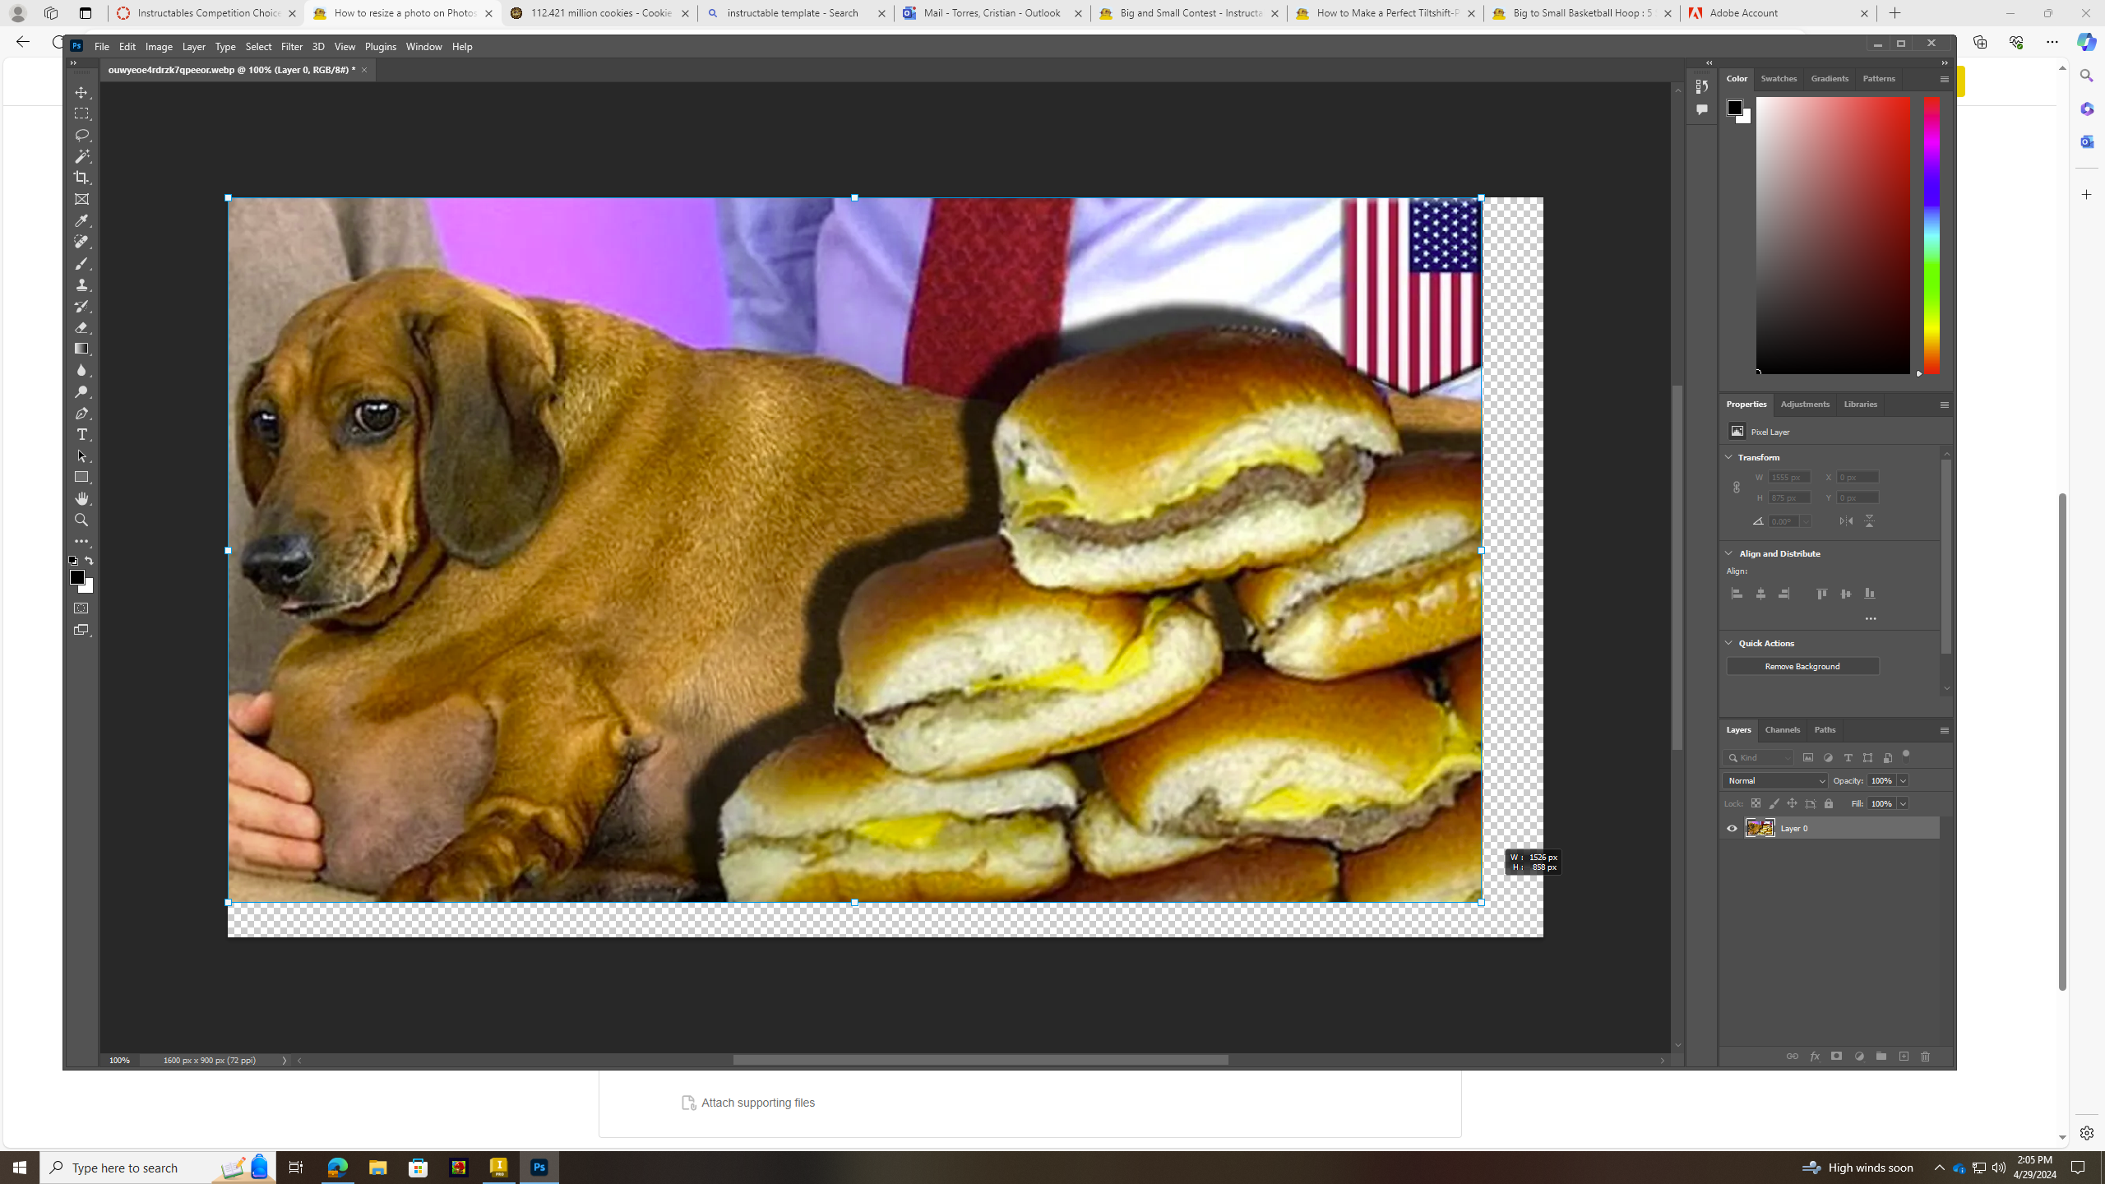Click the create new layer icon
Viewport: 2105px width, 1184px height.
click(1904, 1057)
